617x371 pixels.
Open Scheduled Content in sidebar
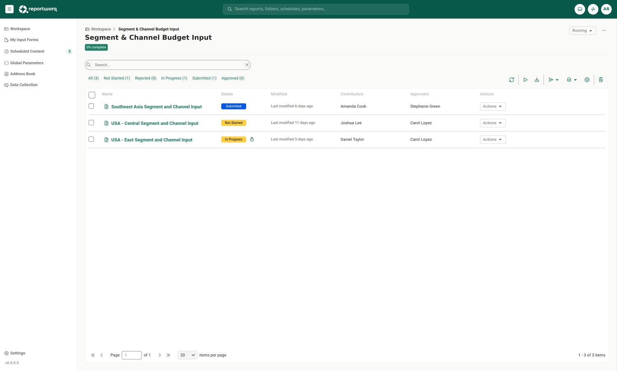point(27,51)
